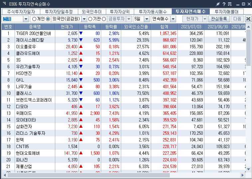The image size is (252, 179).
Task: Select the 위메이드 stock name cell
Action: [35, 113]
